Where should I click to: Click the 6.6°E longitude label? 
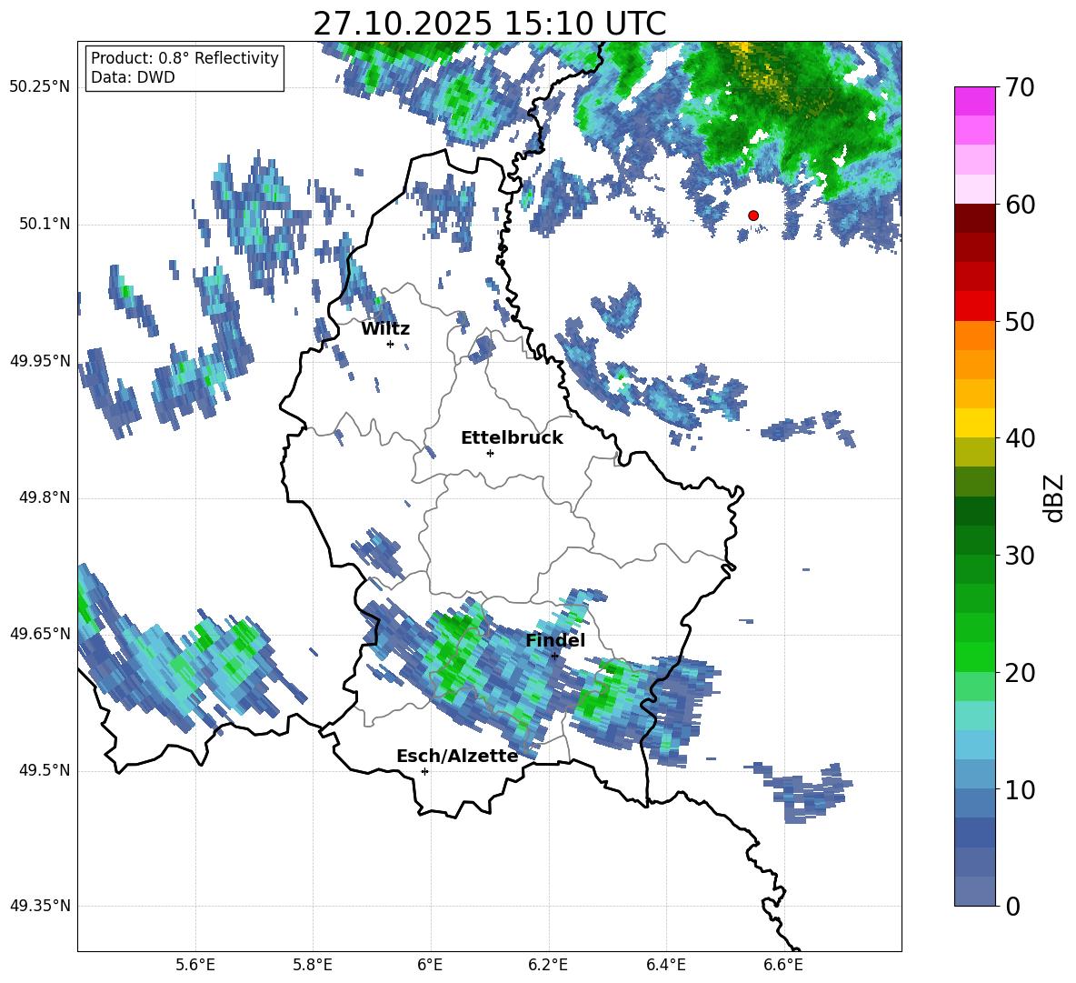tap(783, 965)
